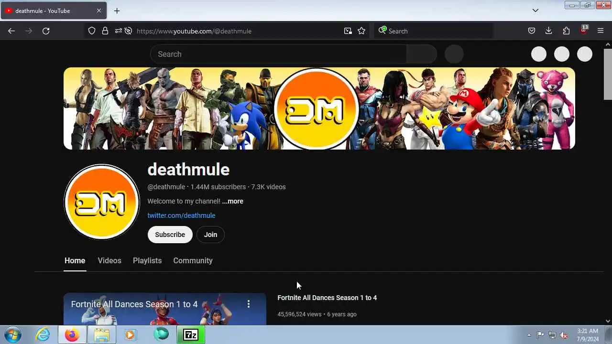Reload the current page

tap(46, 31)
